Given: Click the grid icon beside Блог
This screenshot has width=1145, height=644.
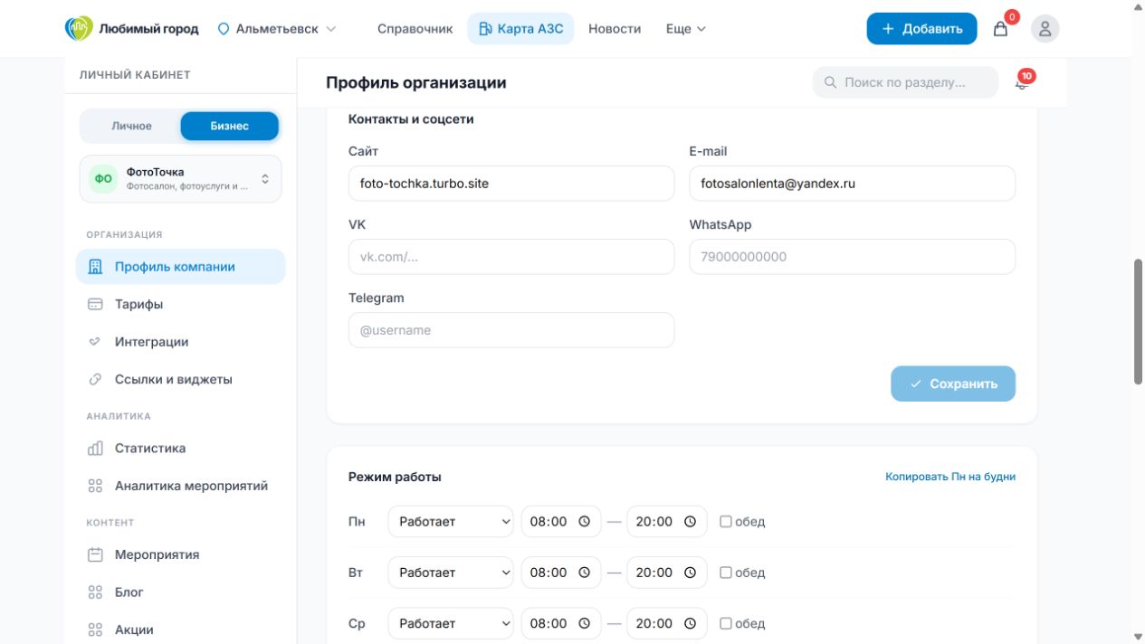Looking at the screenshot, I should [95, 592].
